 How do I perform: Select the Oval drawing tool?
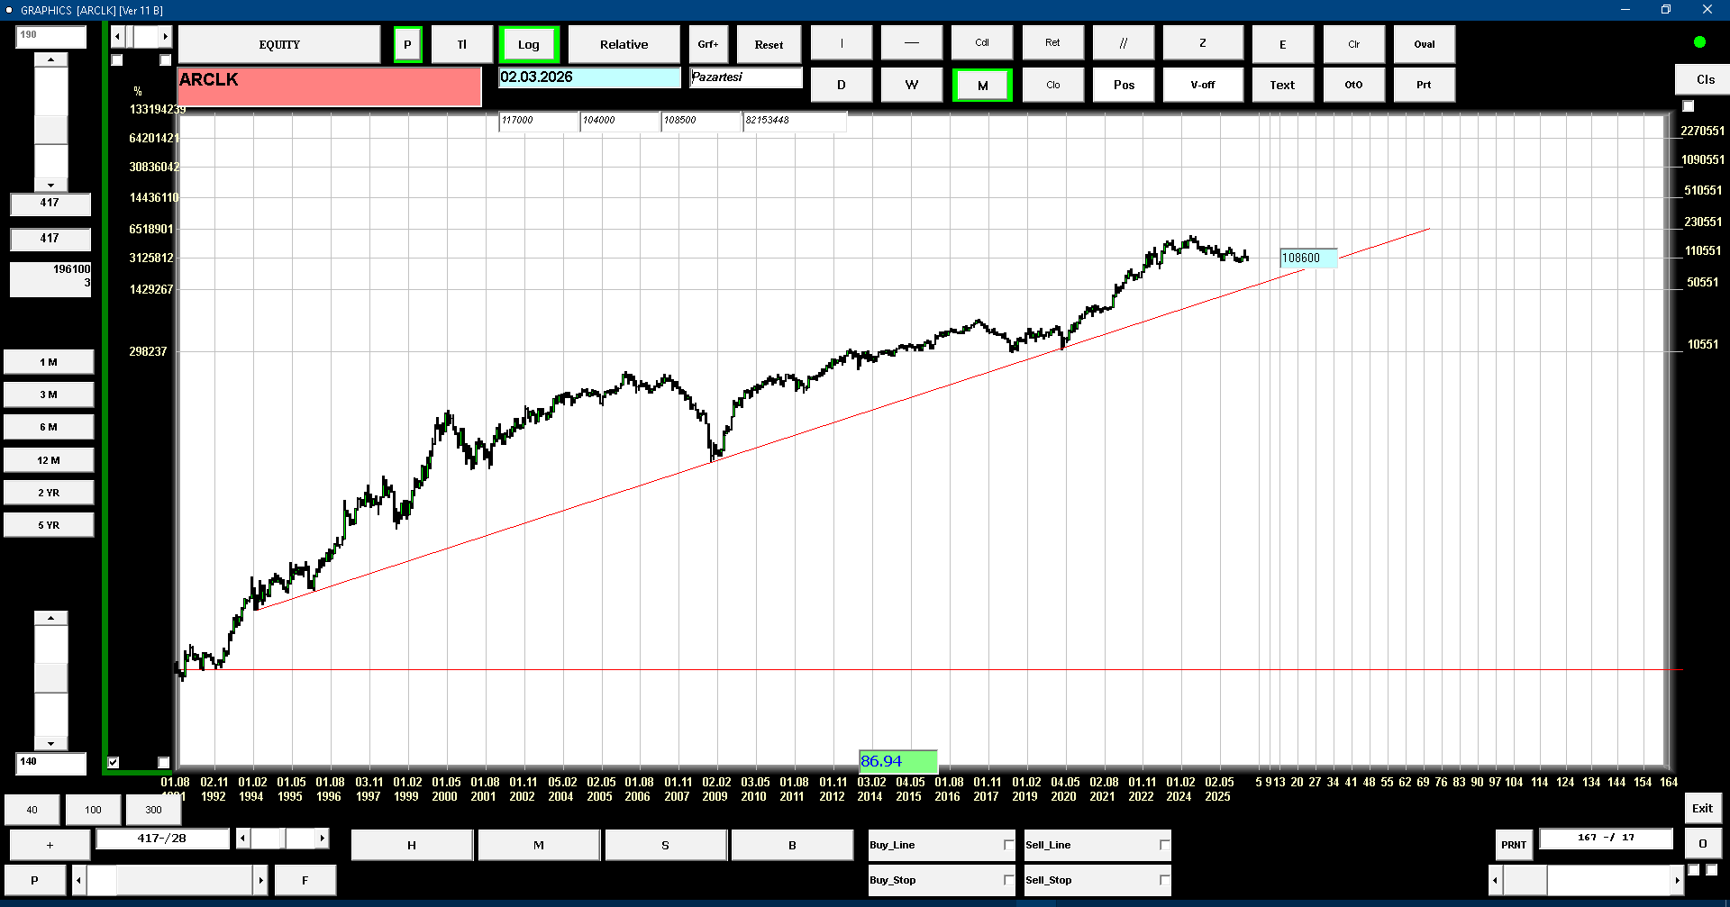(1424, 44)
